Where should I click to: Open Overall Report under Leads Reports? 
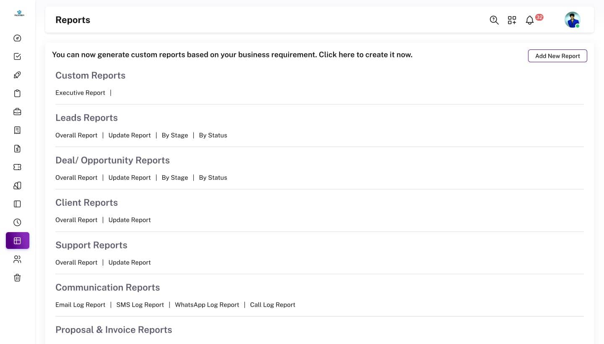click(x=76, y=135)
